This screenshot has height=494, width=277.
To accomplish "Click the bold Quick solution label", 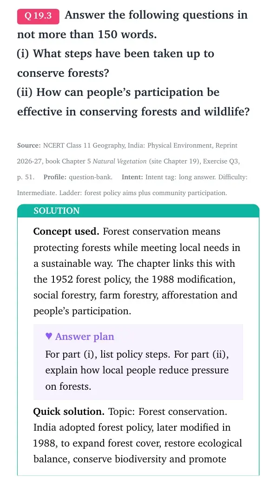I will click(x=69, y=412).
